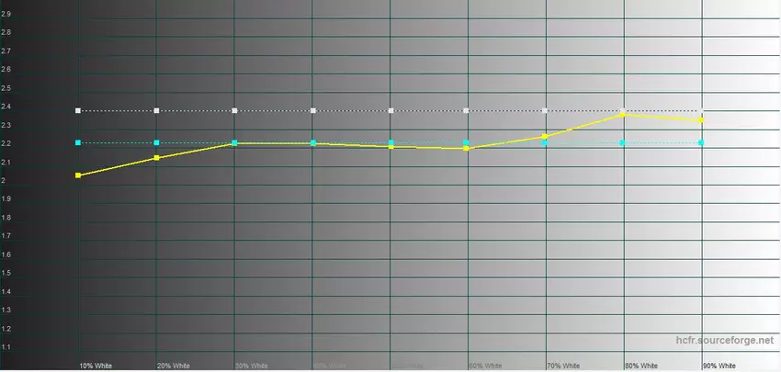Click the cyan marker at 80% White

pos(623,142)
